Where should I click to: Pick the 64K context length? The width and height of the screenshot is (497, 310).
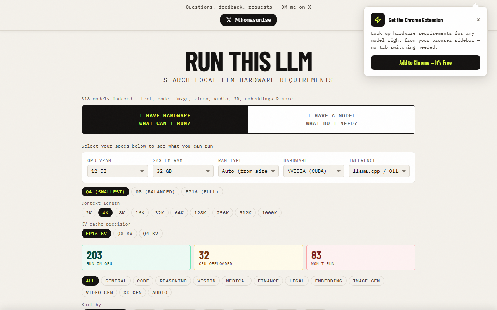179,213
